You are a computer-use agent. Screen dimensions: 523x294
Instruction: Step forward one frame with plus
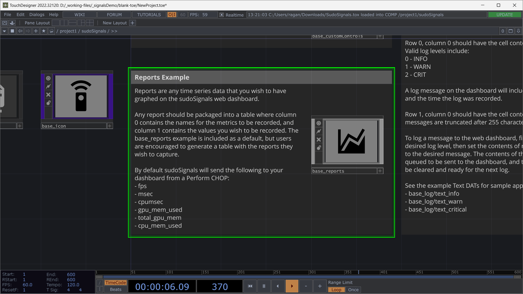click(320, 286)
